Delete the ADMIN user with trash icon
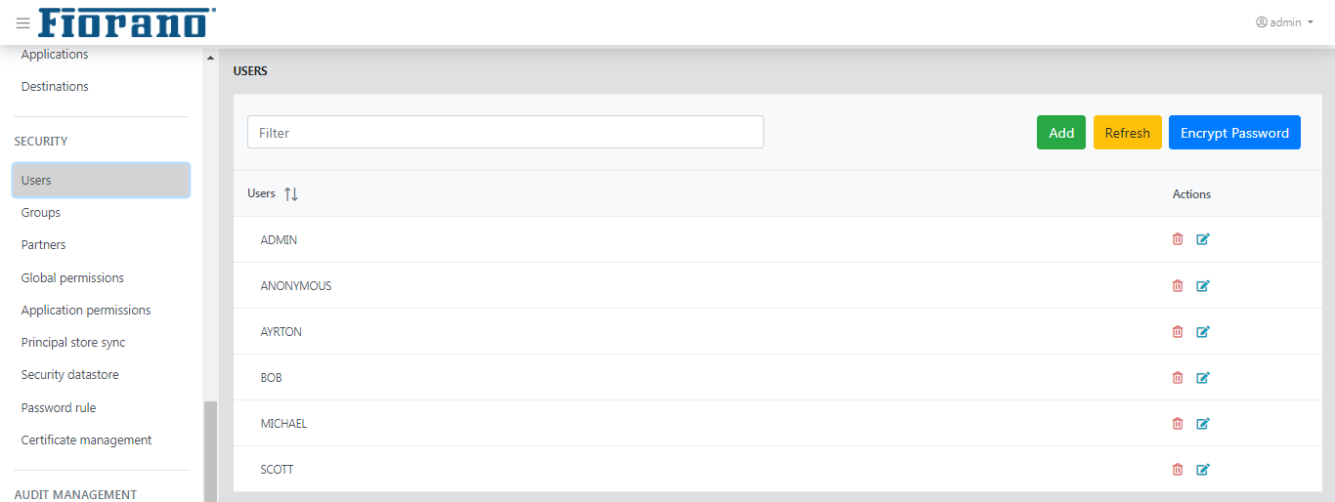The height and width of the screenshot is (502, 1335). tap(1178, 239)
